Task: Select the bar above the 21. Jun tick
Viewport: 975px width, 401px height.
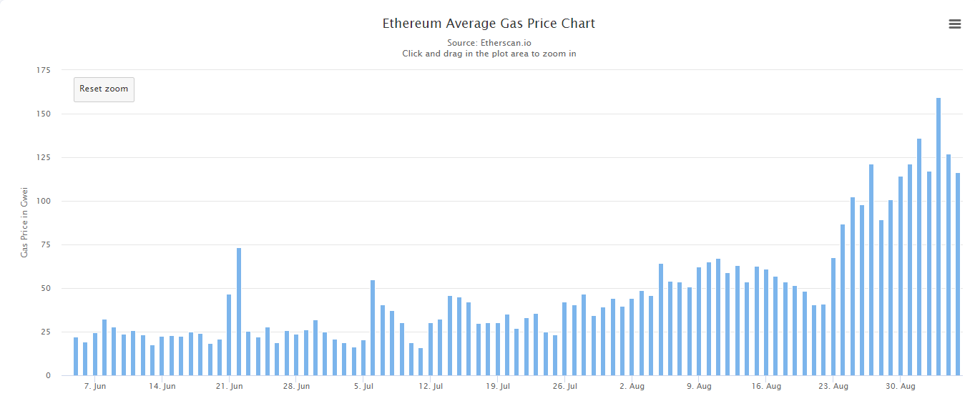Action: tap(229, 335)
